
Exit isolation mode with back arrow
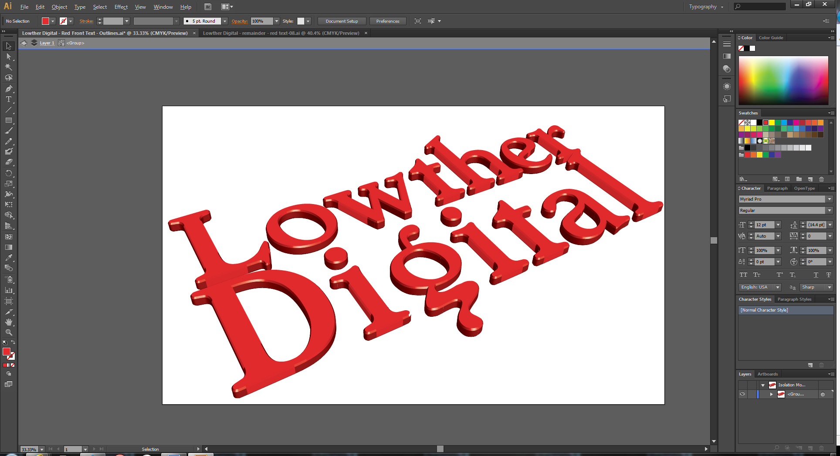click(24, 43)
